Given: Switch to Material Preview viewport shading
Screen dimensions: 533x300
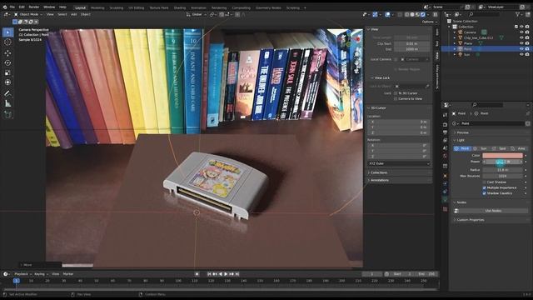Looking at the screenshot, I should [418, 15].
